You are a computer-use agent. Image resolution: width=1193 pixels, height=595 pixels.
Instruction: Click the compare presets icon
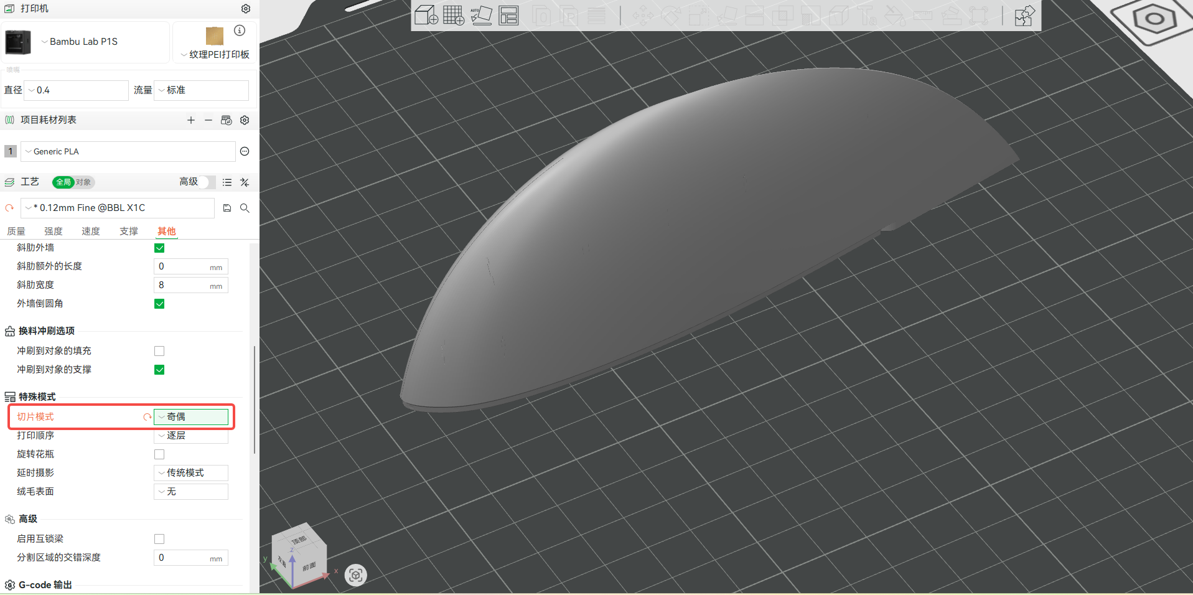(x=245, y=182)
